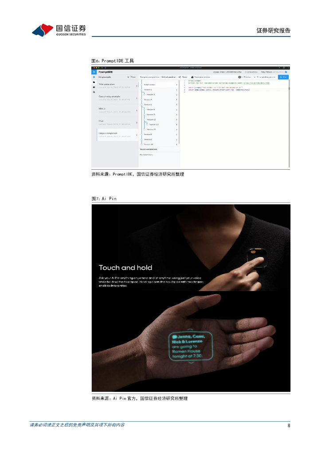Select Version 5 in version tree
The height and width of the screenshot is (455, 321).
[x=148, y=104]
